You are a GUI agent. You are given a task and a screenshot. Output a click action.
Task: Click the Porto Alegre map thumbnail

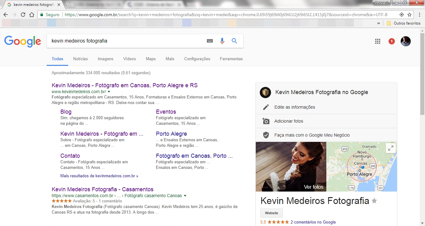(362, 167)
